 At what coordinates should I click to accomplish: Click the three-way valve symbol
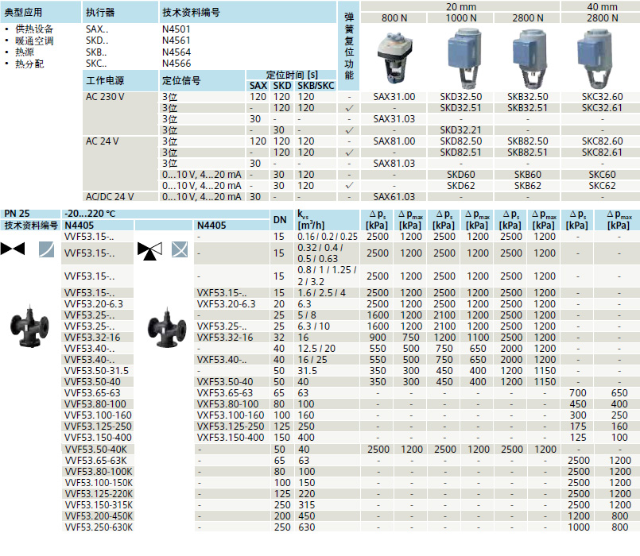point(149,250)
